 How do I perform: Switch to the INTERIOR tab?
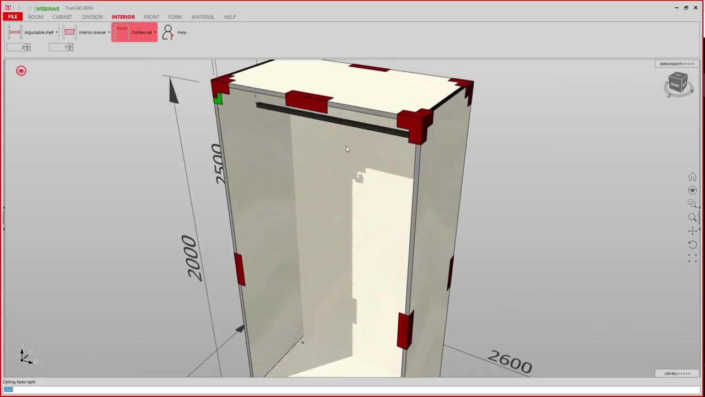point(123,17)
